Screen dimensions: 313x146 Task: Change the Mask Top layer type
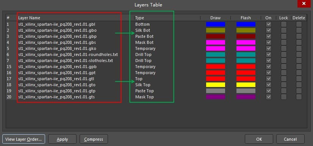144,97
